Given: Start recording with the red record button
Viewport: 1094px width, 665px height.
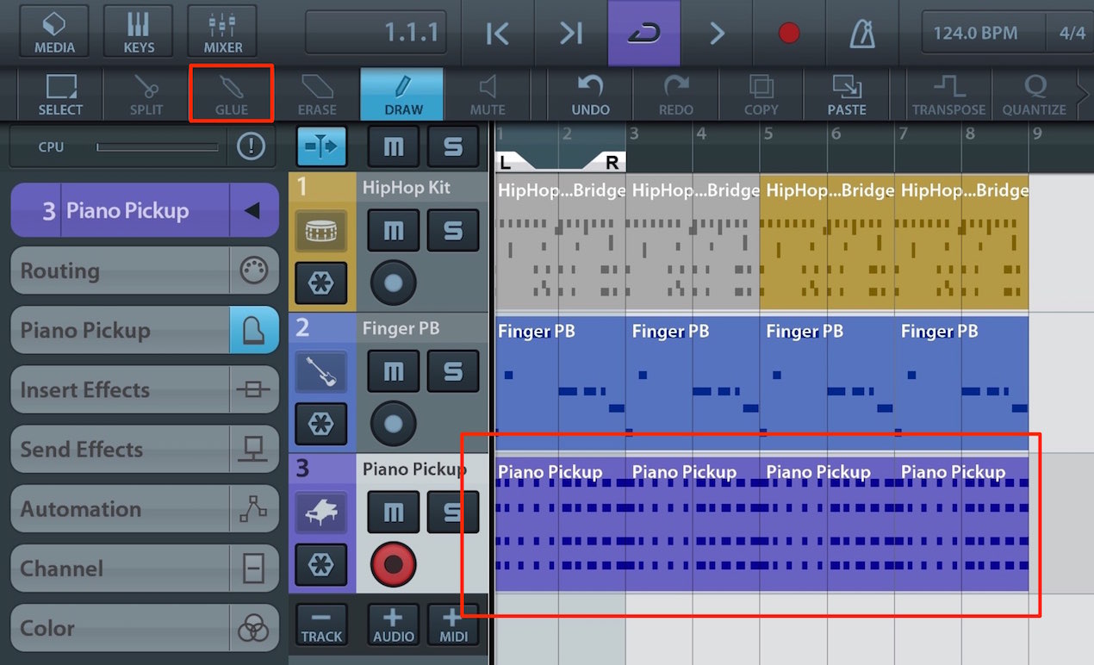Looking at the screenshot, I should [789, 33].
